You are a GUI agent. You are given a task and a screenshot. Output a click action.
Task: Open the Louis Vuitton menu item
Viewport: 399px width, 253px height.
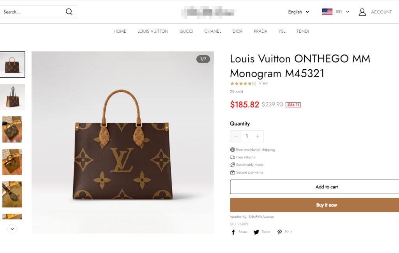pyautogui.click(x=153, y=31)
